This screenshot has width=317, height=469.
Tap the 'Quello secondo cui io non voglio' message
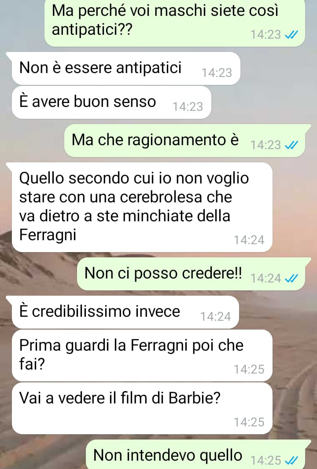point(142,207)
